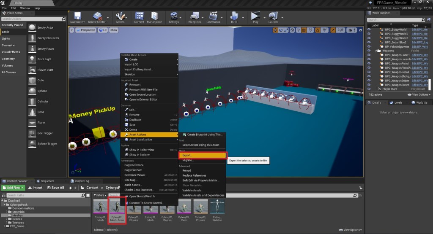The height and width of the screenshot is (234, 433).
Task: Click the Edit BPC link for BPC_WeaponLaser1
Action: pyautogui.click(x=419, y=55)
